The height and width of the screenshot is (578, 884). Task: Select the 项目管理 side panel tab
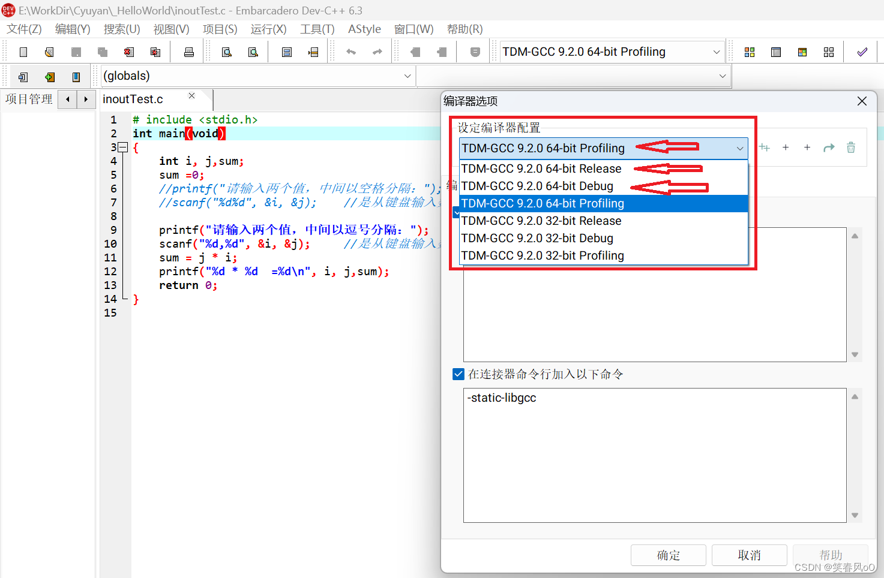(29, 99)
